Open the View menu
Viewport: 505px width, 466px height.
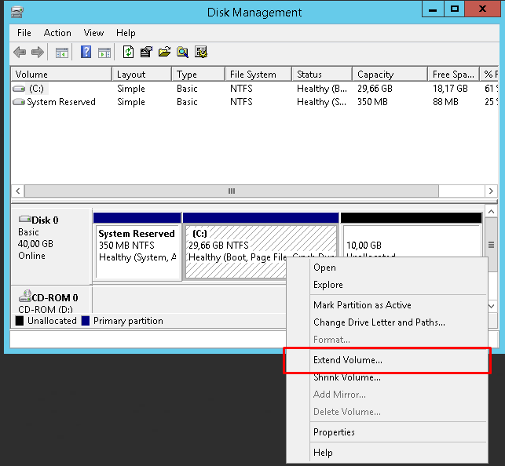coord(93,33)
